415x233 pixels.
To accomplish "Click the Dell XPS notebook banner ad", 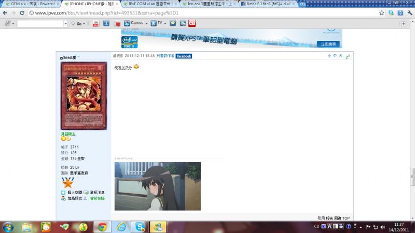I will coord(231,38).
